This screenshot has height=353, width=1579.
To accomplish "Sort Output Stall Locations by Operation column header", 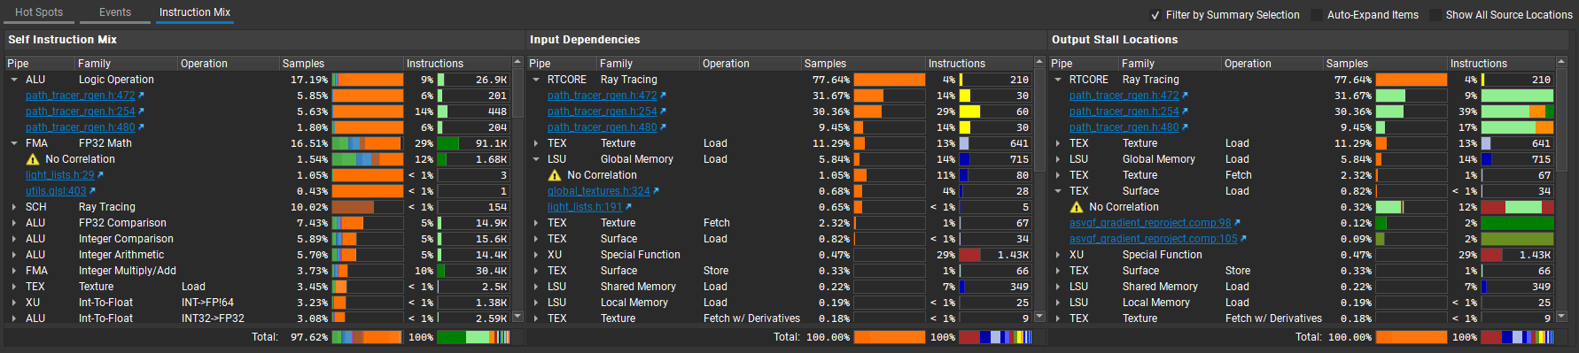I will click(x=1272, y=64).
